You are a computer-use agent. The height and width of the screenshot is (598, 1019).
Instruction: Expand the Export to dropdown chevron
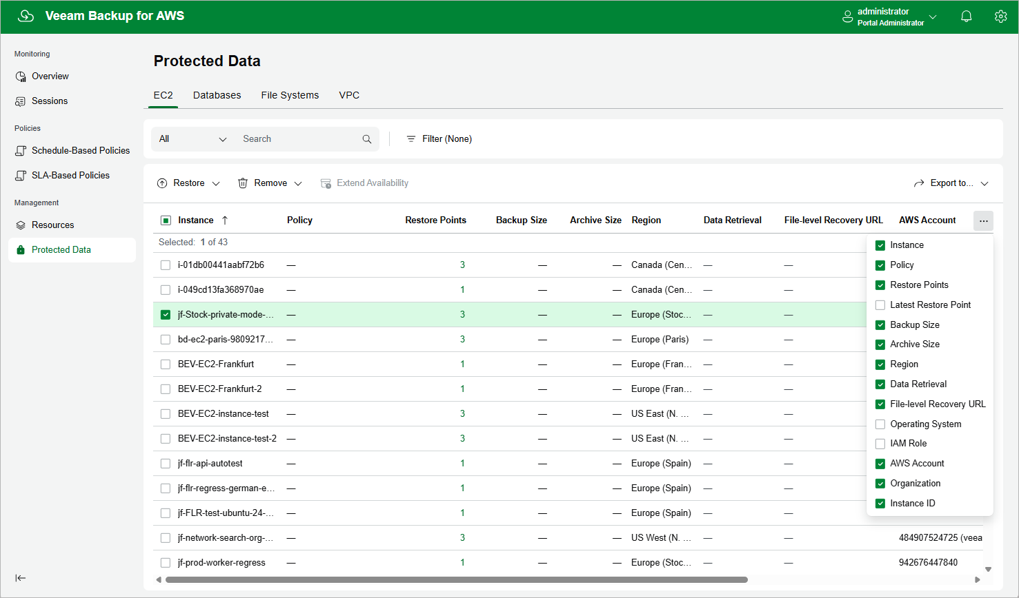[985, 184]
